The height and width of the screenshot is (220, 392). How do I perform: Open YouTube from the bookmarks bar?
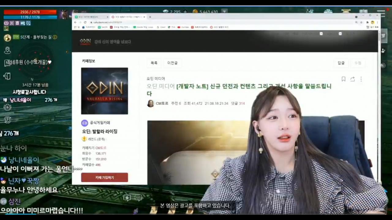183,27
